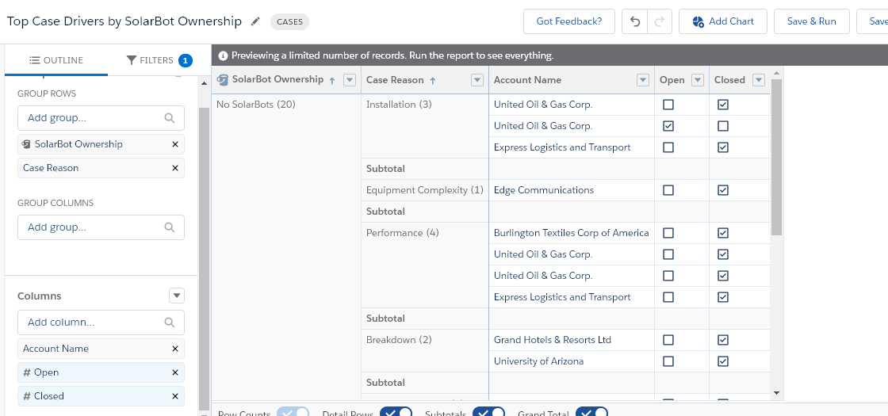Screen dimensions: 888x416
Task: Open the Account Name column dropdown
Action: coord(643,80)
